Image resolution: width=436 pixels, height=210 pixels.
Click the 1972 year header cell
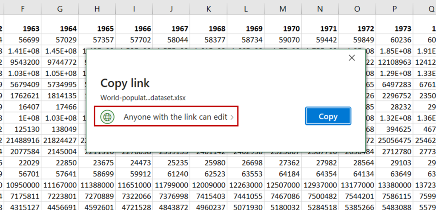pos(357,24)
